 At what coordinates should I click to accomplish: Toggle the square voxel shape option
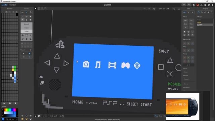[x=24, y=53]
